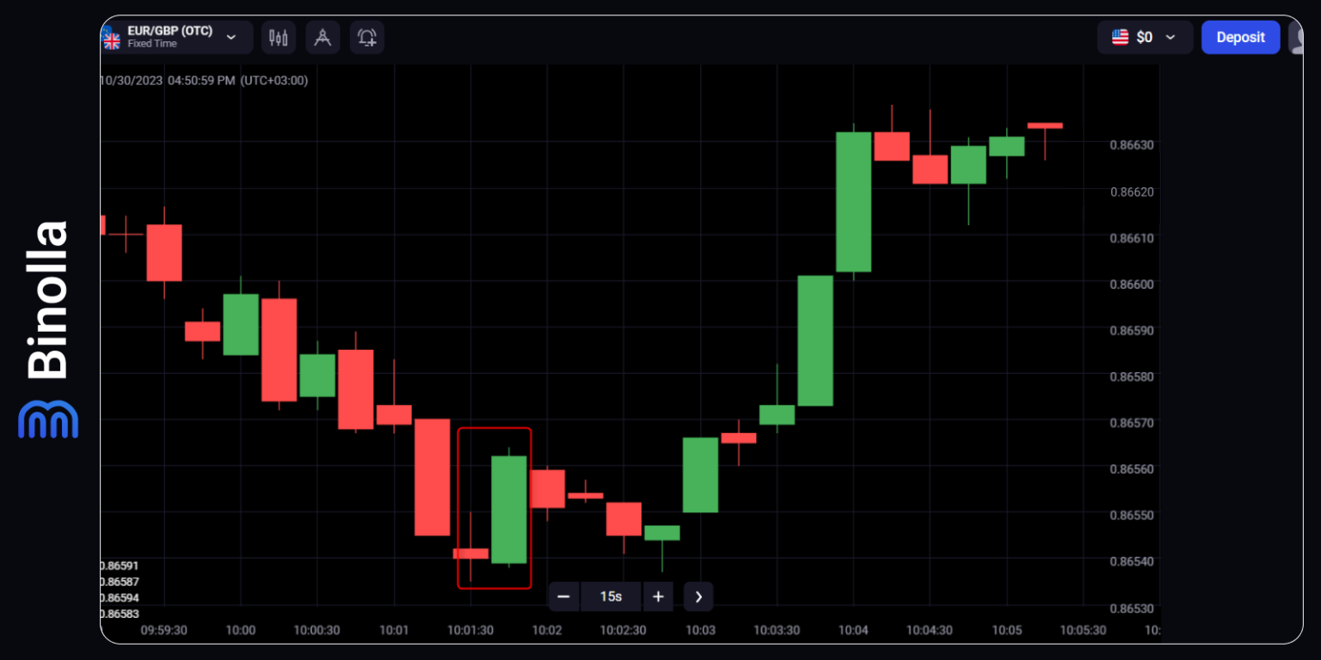Screen dimensions: 1321x660
Task: Click the candle inside the red highlight box
Action: pos(509,507)
